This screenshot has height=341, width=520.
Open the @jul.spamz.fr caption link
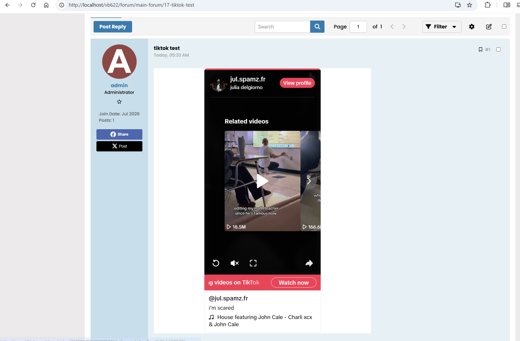coord(228,298)
